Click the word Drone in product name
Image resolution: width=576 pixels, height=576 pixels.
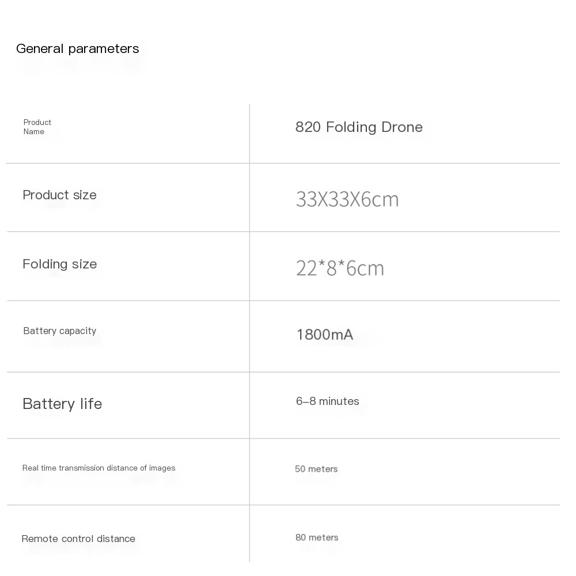[x=402, y=127]
